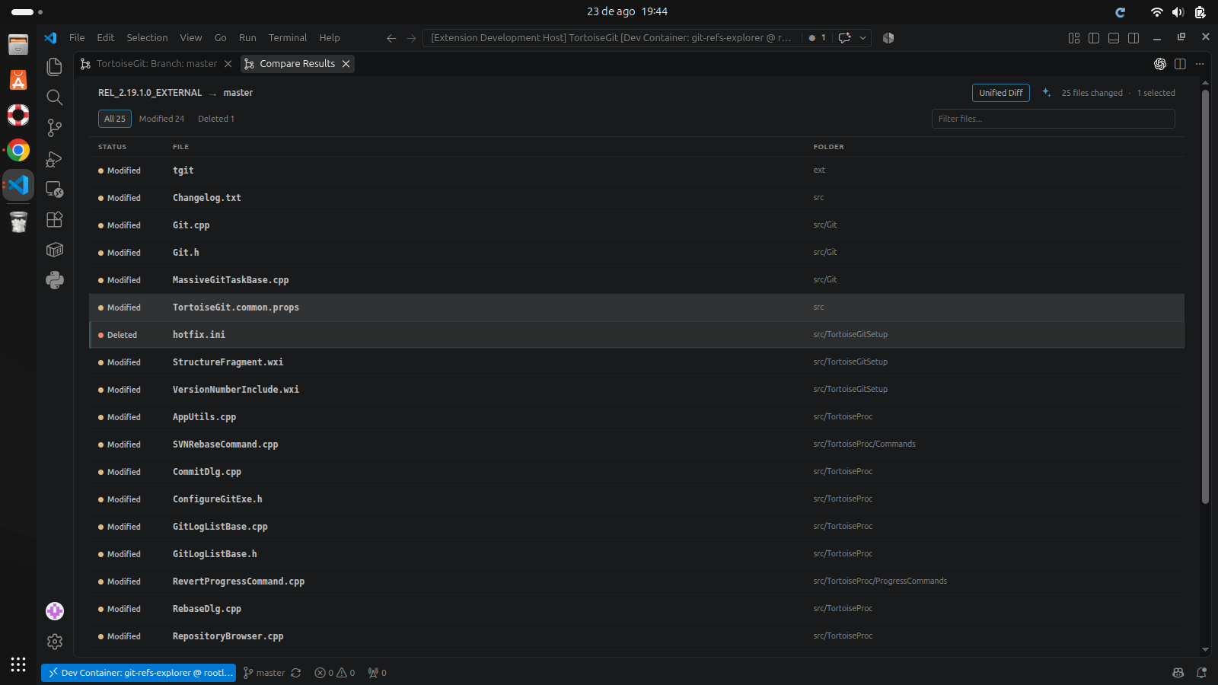Toggle the bottom panel
Screen dimensions: 1218x685
pyautogui.click(x=1114, y=38)
